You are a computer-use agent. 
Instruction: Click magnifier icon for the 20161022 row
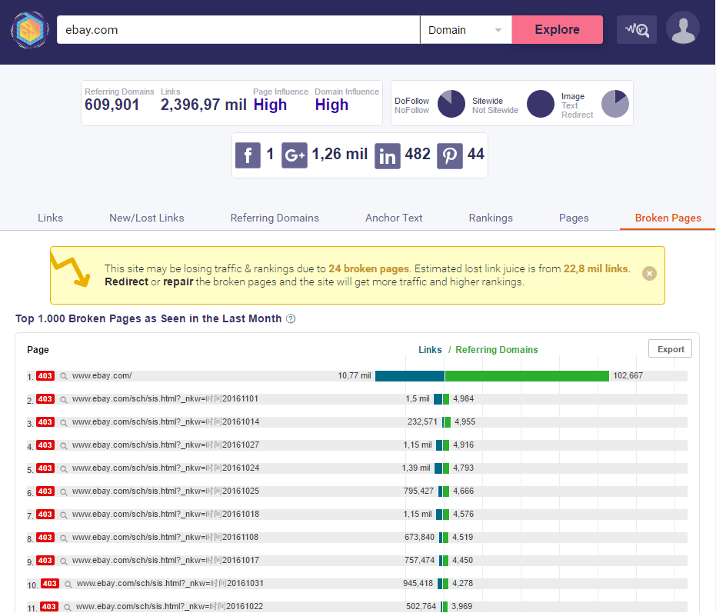68,608
